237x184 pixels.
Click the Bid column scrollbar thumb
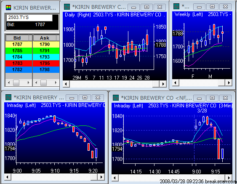pos(16,83)
